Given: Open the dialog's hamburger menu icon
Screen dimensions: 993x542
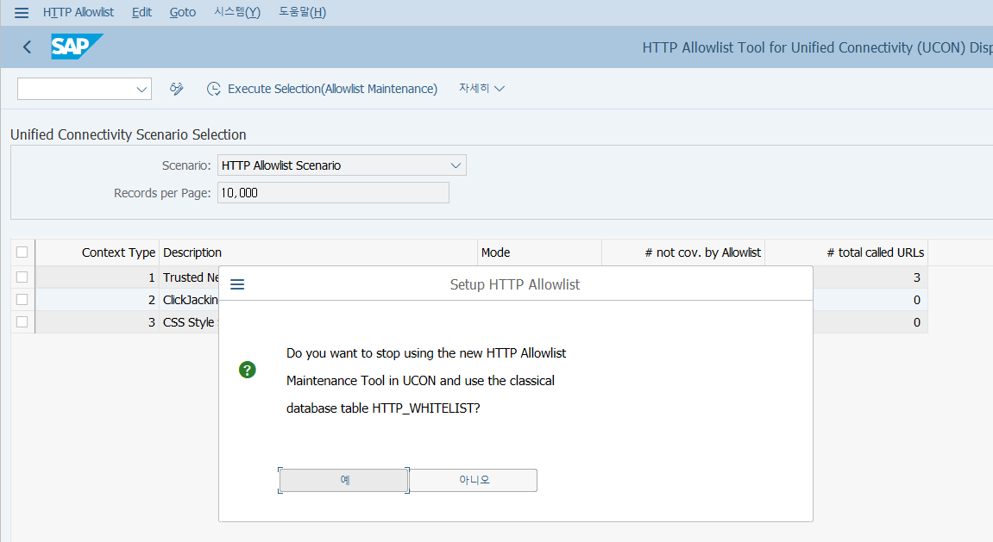Looking at the screenshot, I should click(x=237, y=284).
